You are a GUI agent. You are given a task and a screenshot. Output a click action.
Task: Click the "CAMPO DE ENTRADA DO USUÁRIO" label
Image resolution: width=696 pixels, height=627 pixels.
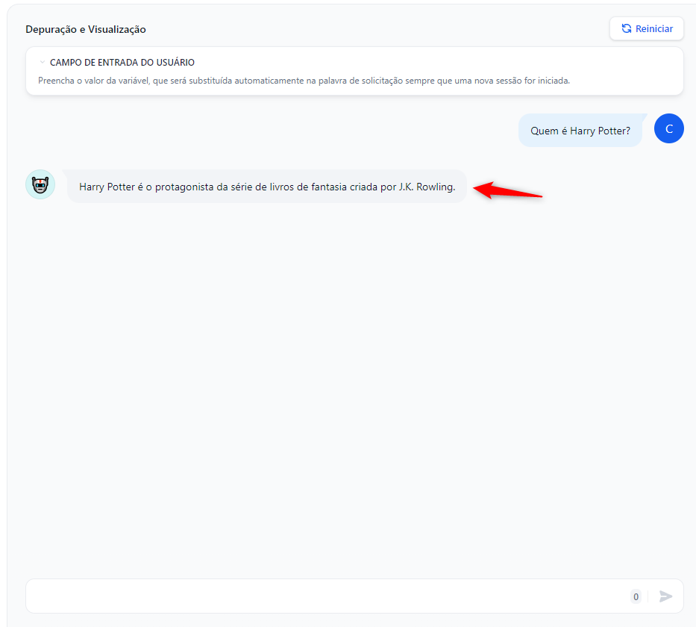point(122,62)
